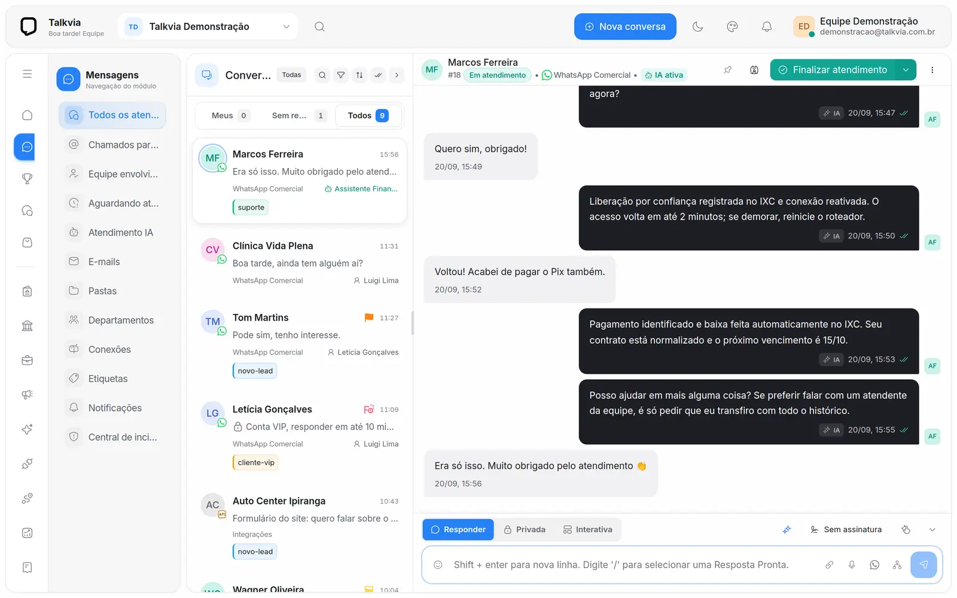Go to the home icon in the left rail
Image resolution: width=957 pixels, height=598 pixels.
point(27,115)
